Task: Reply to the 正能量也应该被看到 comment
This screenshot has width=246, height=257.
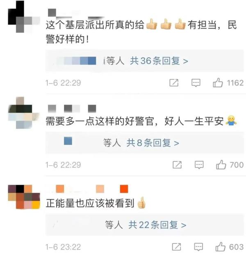Action: point(198,247)
